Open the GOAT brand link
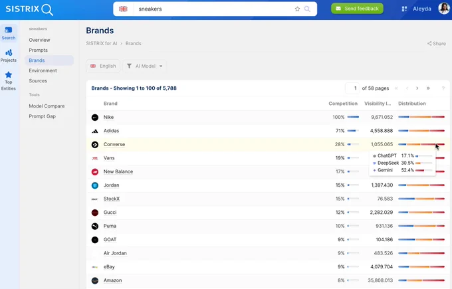The width and height of the screenshot is (452, 289). click(x=110, y=239)
